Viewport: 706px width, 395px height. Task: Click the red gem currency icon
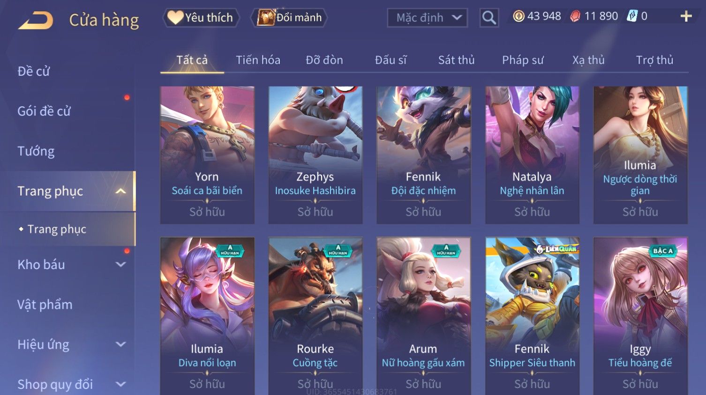point(575,16)
